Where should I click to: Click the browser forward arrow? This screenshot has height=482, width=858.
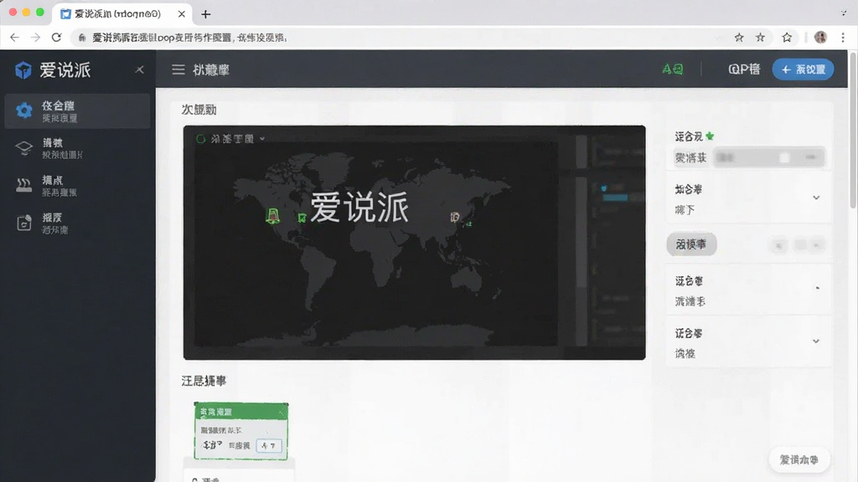click(x=35, y=37)
